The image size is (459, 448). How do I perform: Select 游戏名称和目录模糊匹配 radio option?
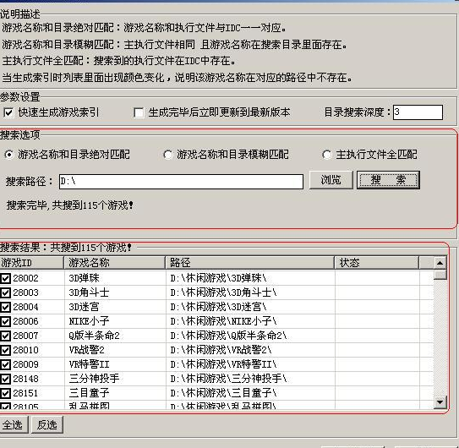[x=168, y=155]
